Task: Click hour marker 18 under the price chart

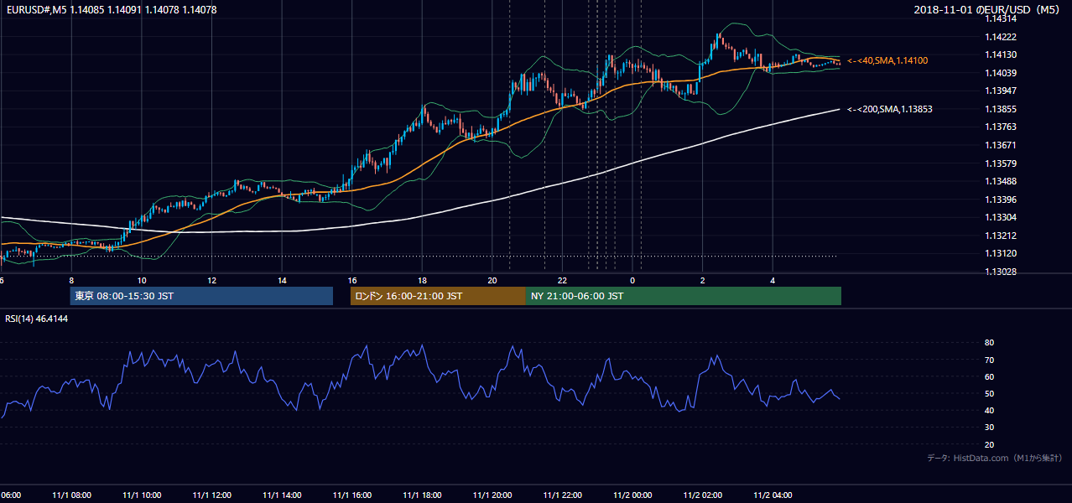Action: (422, 280)
